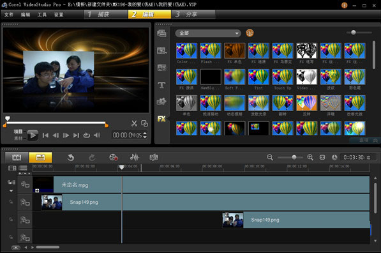Go to the 捕获 step
The image size is (381, 253).
pyautogui.click(x=106, y=14)
